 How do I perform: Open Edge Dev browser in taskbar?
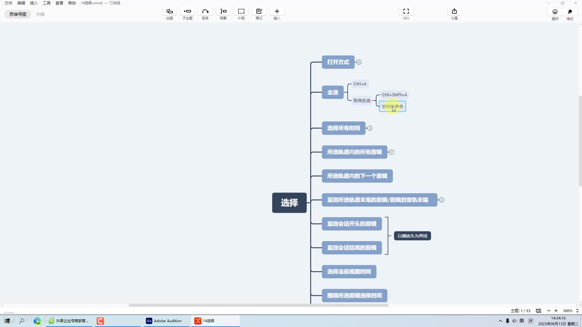coord(37,321)
